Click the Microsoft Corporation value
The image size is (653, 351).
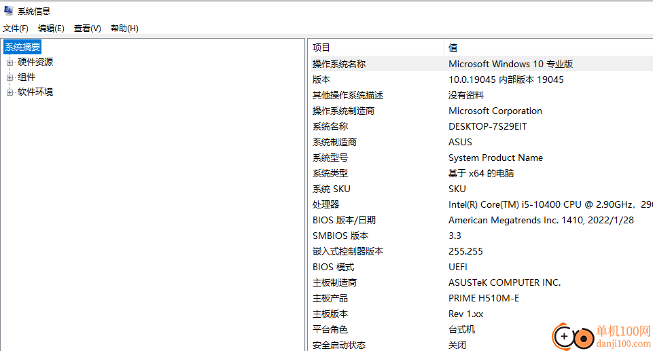(495, 111)
